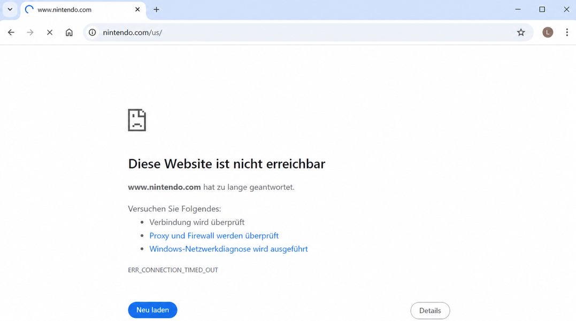This screenshot has width=576, height=321.
Task: Click the forward navigation arrow
Action: (30, 32)
